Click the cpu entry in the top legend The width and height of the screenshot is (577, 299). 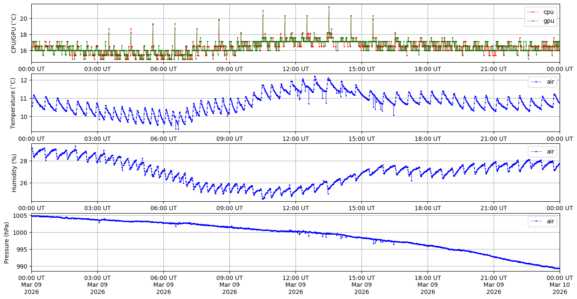click(548, 12)
